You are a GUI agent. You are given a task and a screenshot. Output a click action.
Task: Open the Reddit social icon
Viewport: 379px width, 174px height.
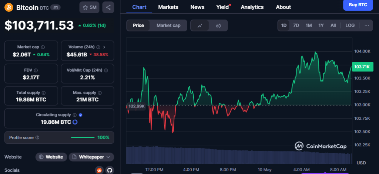(x=99, y=170)
